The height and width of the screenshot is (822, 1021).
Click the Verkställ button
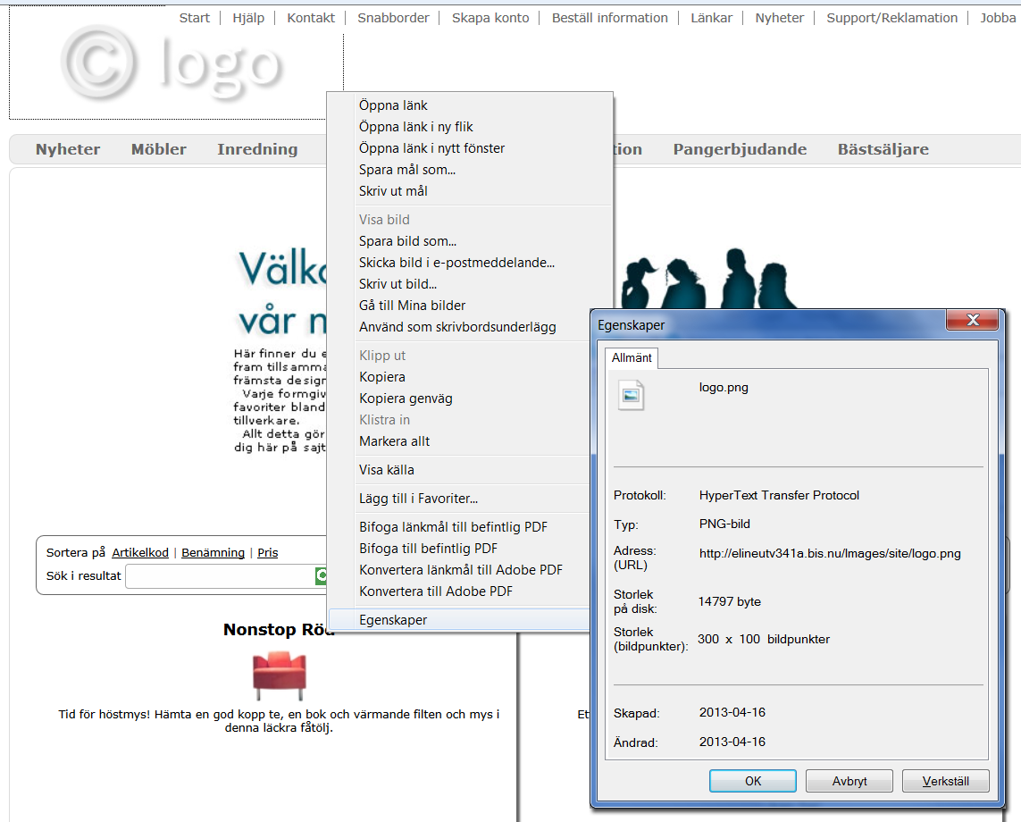click(x=945, y=781)
